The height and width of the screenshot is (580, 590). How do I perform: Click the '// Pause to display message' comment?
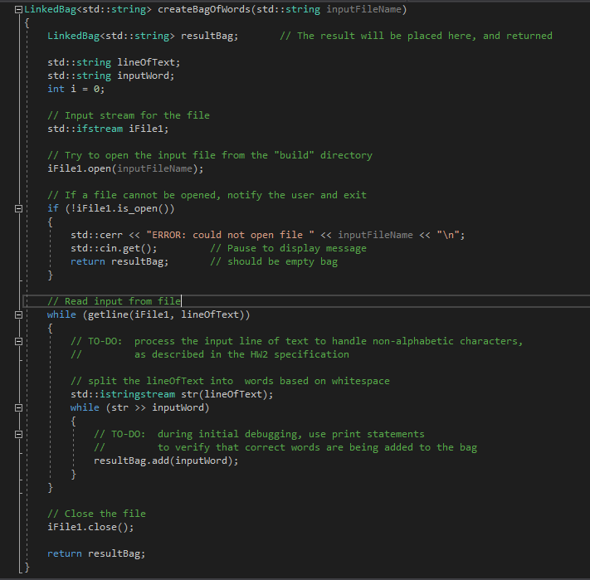tap(288, 248)
